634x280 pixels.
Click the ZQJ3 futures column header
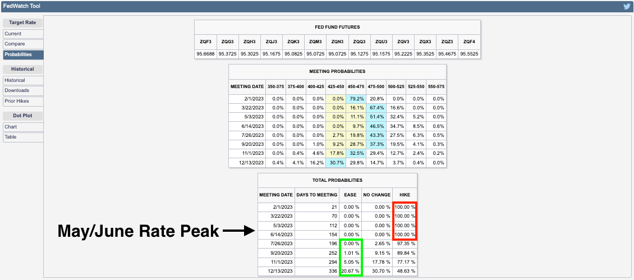click(x=272, y=42)
